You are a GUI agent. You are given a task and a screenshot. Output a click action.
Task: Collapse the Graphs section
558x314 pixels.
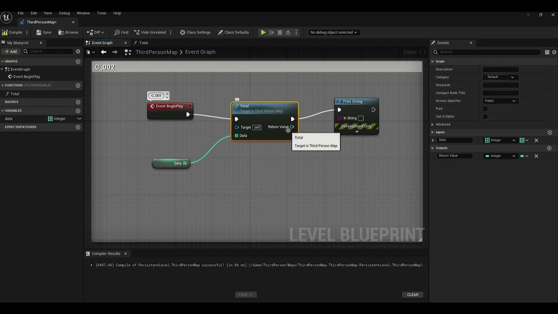coord(2,61)
